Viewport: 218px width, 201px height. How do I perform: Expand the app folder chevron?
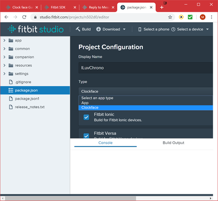click(4, 40)
